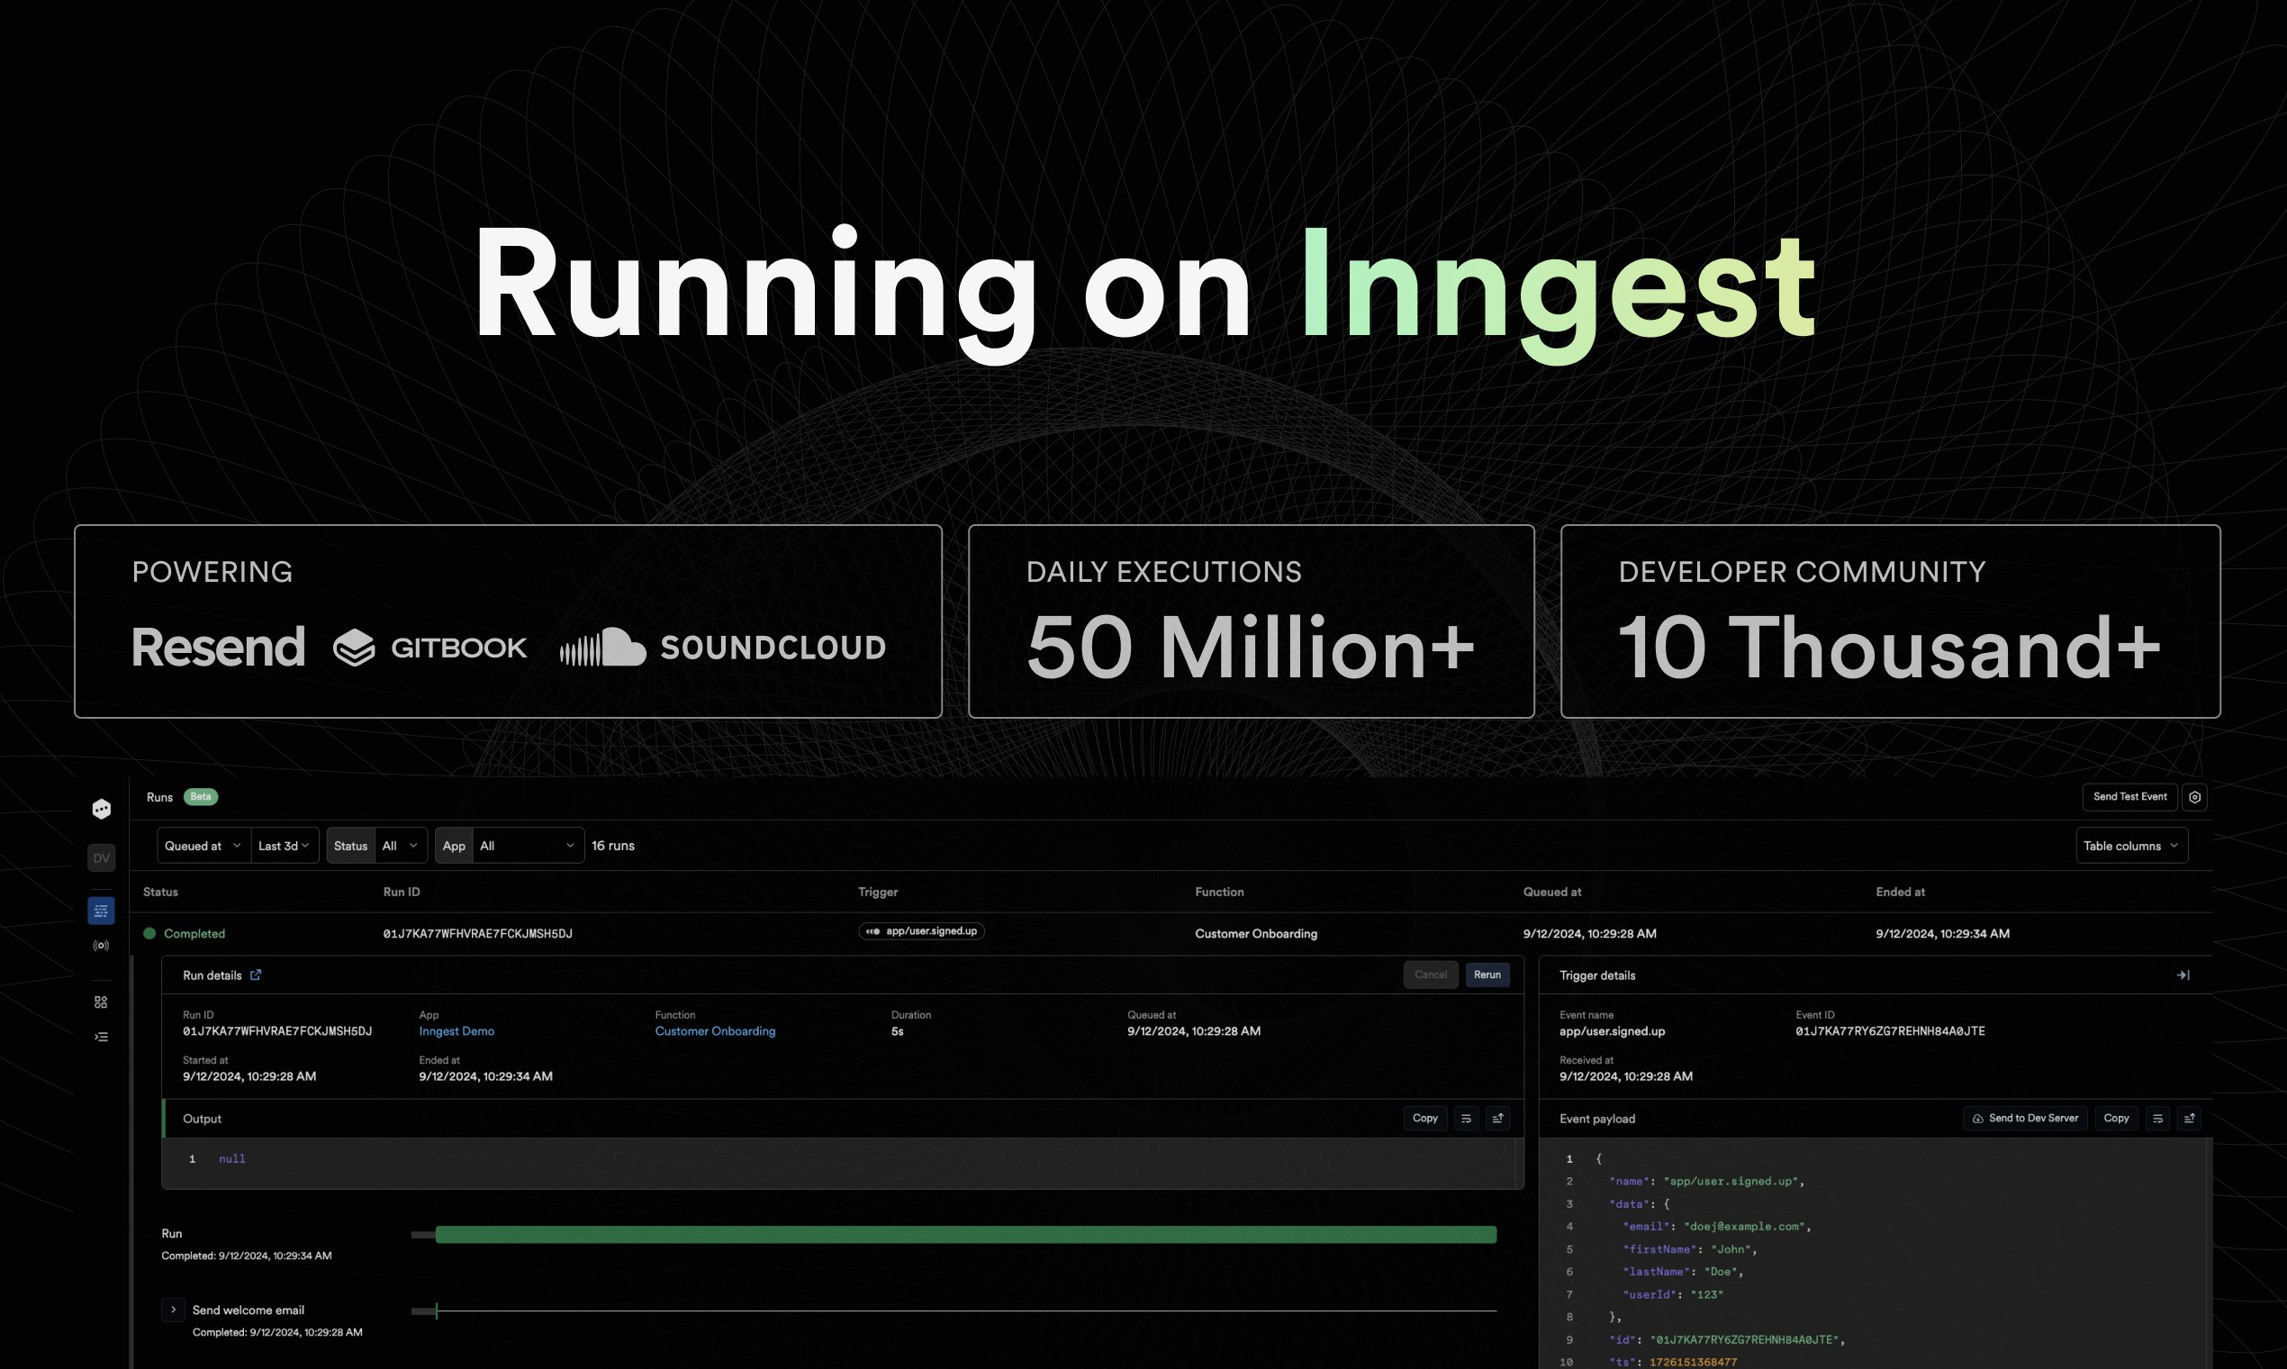Click the SoundCloud logo
2287x1369 pixels.
click(x=723, y=647)
